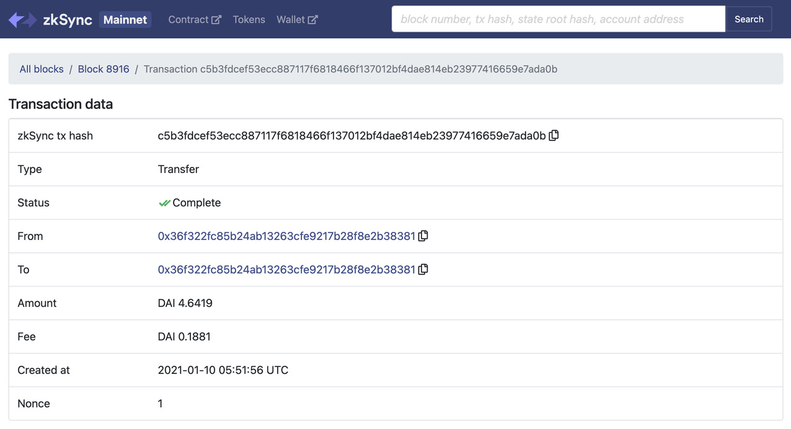Open the Wallet external link
Screen dimensions: 791x429
pos(297,20)
